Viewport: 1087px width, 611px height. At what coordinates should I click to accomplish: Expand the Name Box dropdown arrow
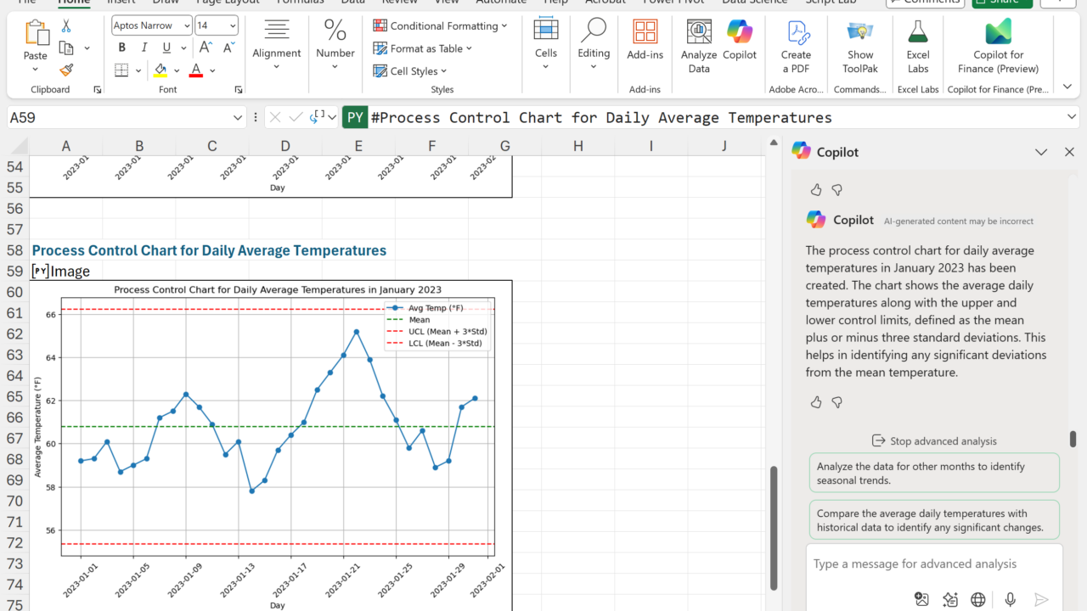pos(238,118)
